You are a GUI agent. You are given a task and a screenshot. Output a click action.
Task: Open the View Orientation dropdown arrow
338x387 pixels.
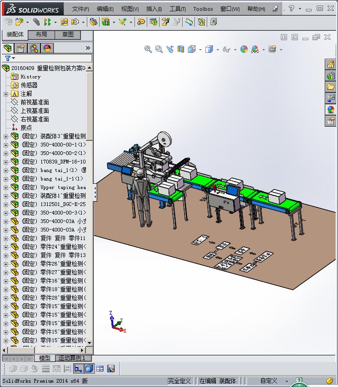tap(200, 50)
